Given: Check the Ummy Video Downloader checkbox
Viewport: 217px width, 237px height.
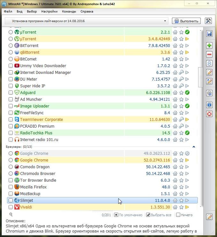Looking at the screenshot, I should (11, 66).
